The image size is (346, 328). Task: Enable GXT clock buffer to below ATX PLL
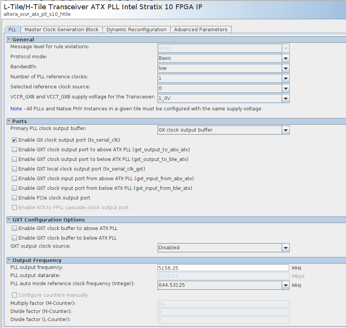(x=14, y=238)
